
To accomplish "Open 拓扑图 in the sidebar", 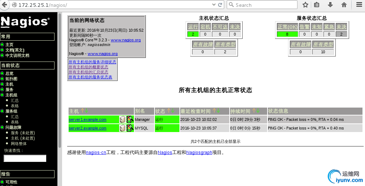I will coord(11,79).
